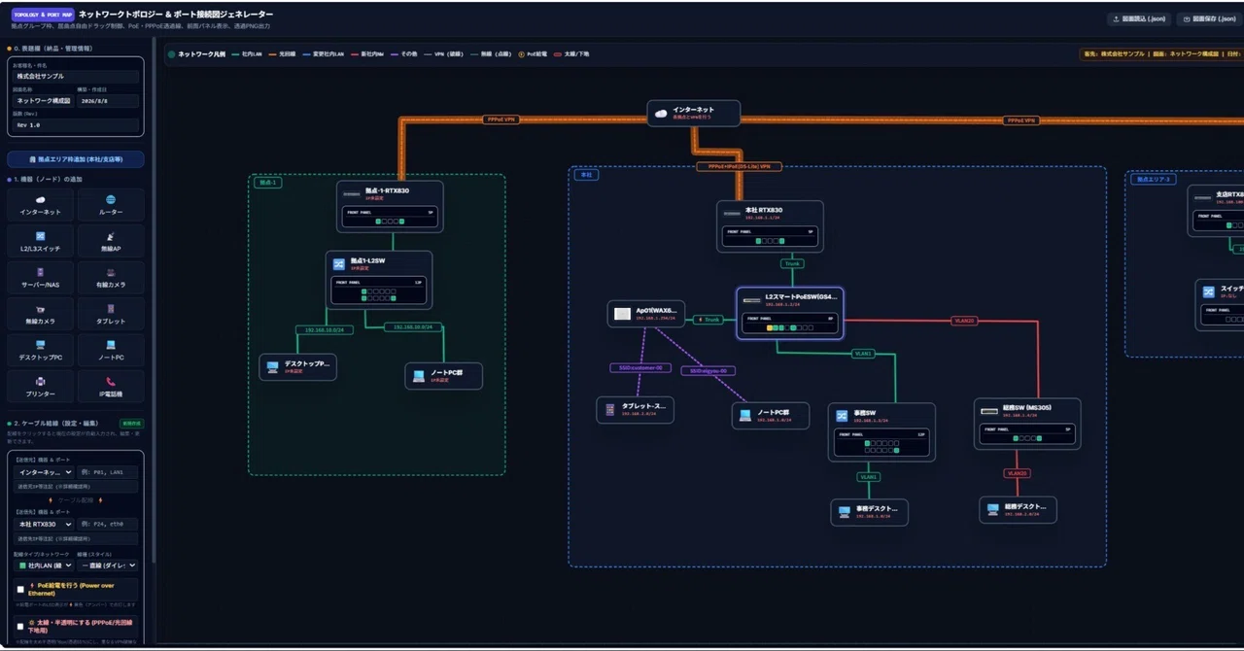Select the 経理SW (MS305) switch node
The image size is (1244, 651).
click(x=1027, y=424)
